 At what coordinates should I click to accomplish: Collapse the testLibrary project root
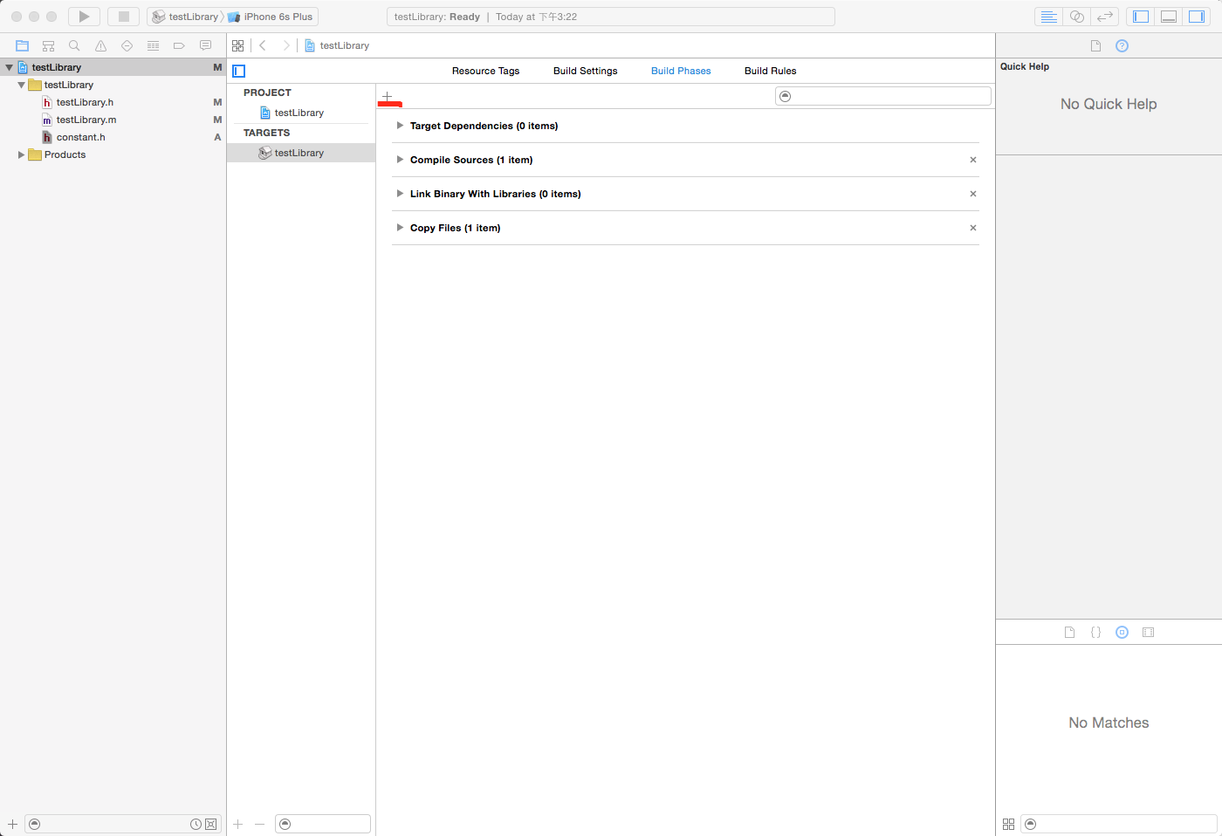pos(10,67)
